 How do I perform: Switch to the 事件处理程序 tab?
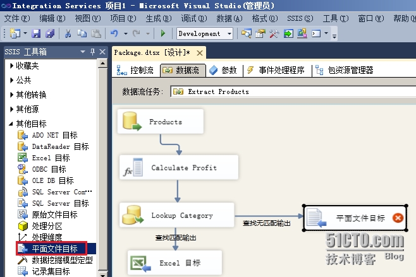click(x=276, y=71)
